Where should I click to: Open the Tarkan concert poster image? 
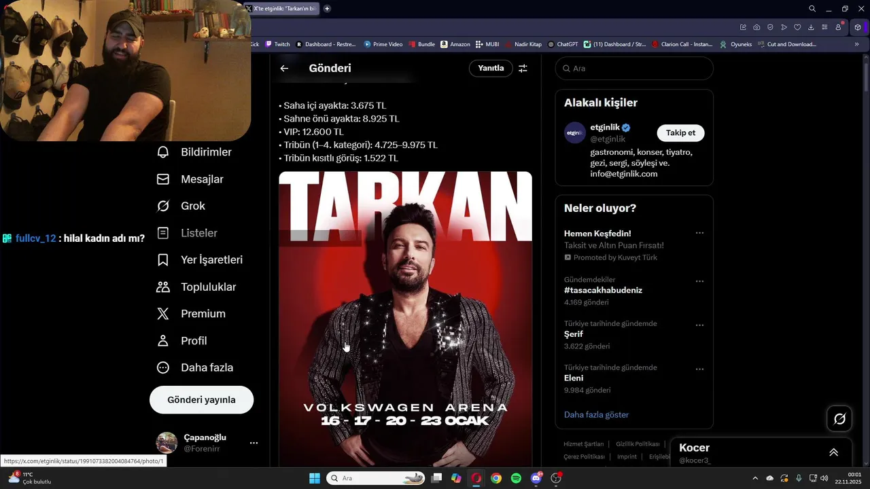[x=405, y=319]
